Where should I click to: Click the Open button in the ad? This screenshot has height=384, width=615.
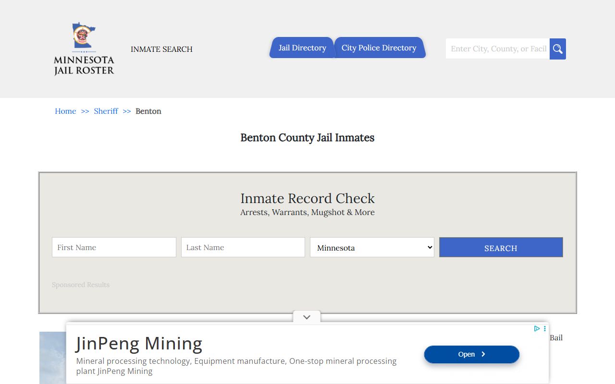click(x=471, y=354)
